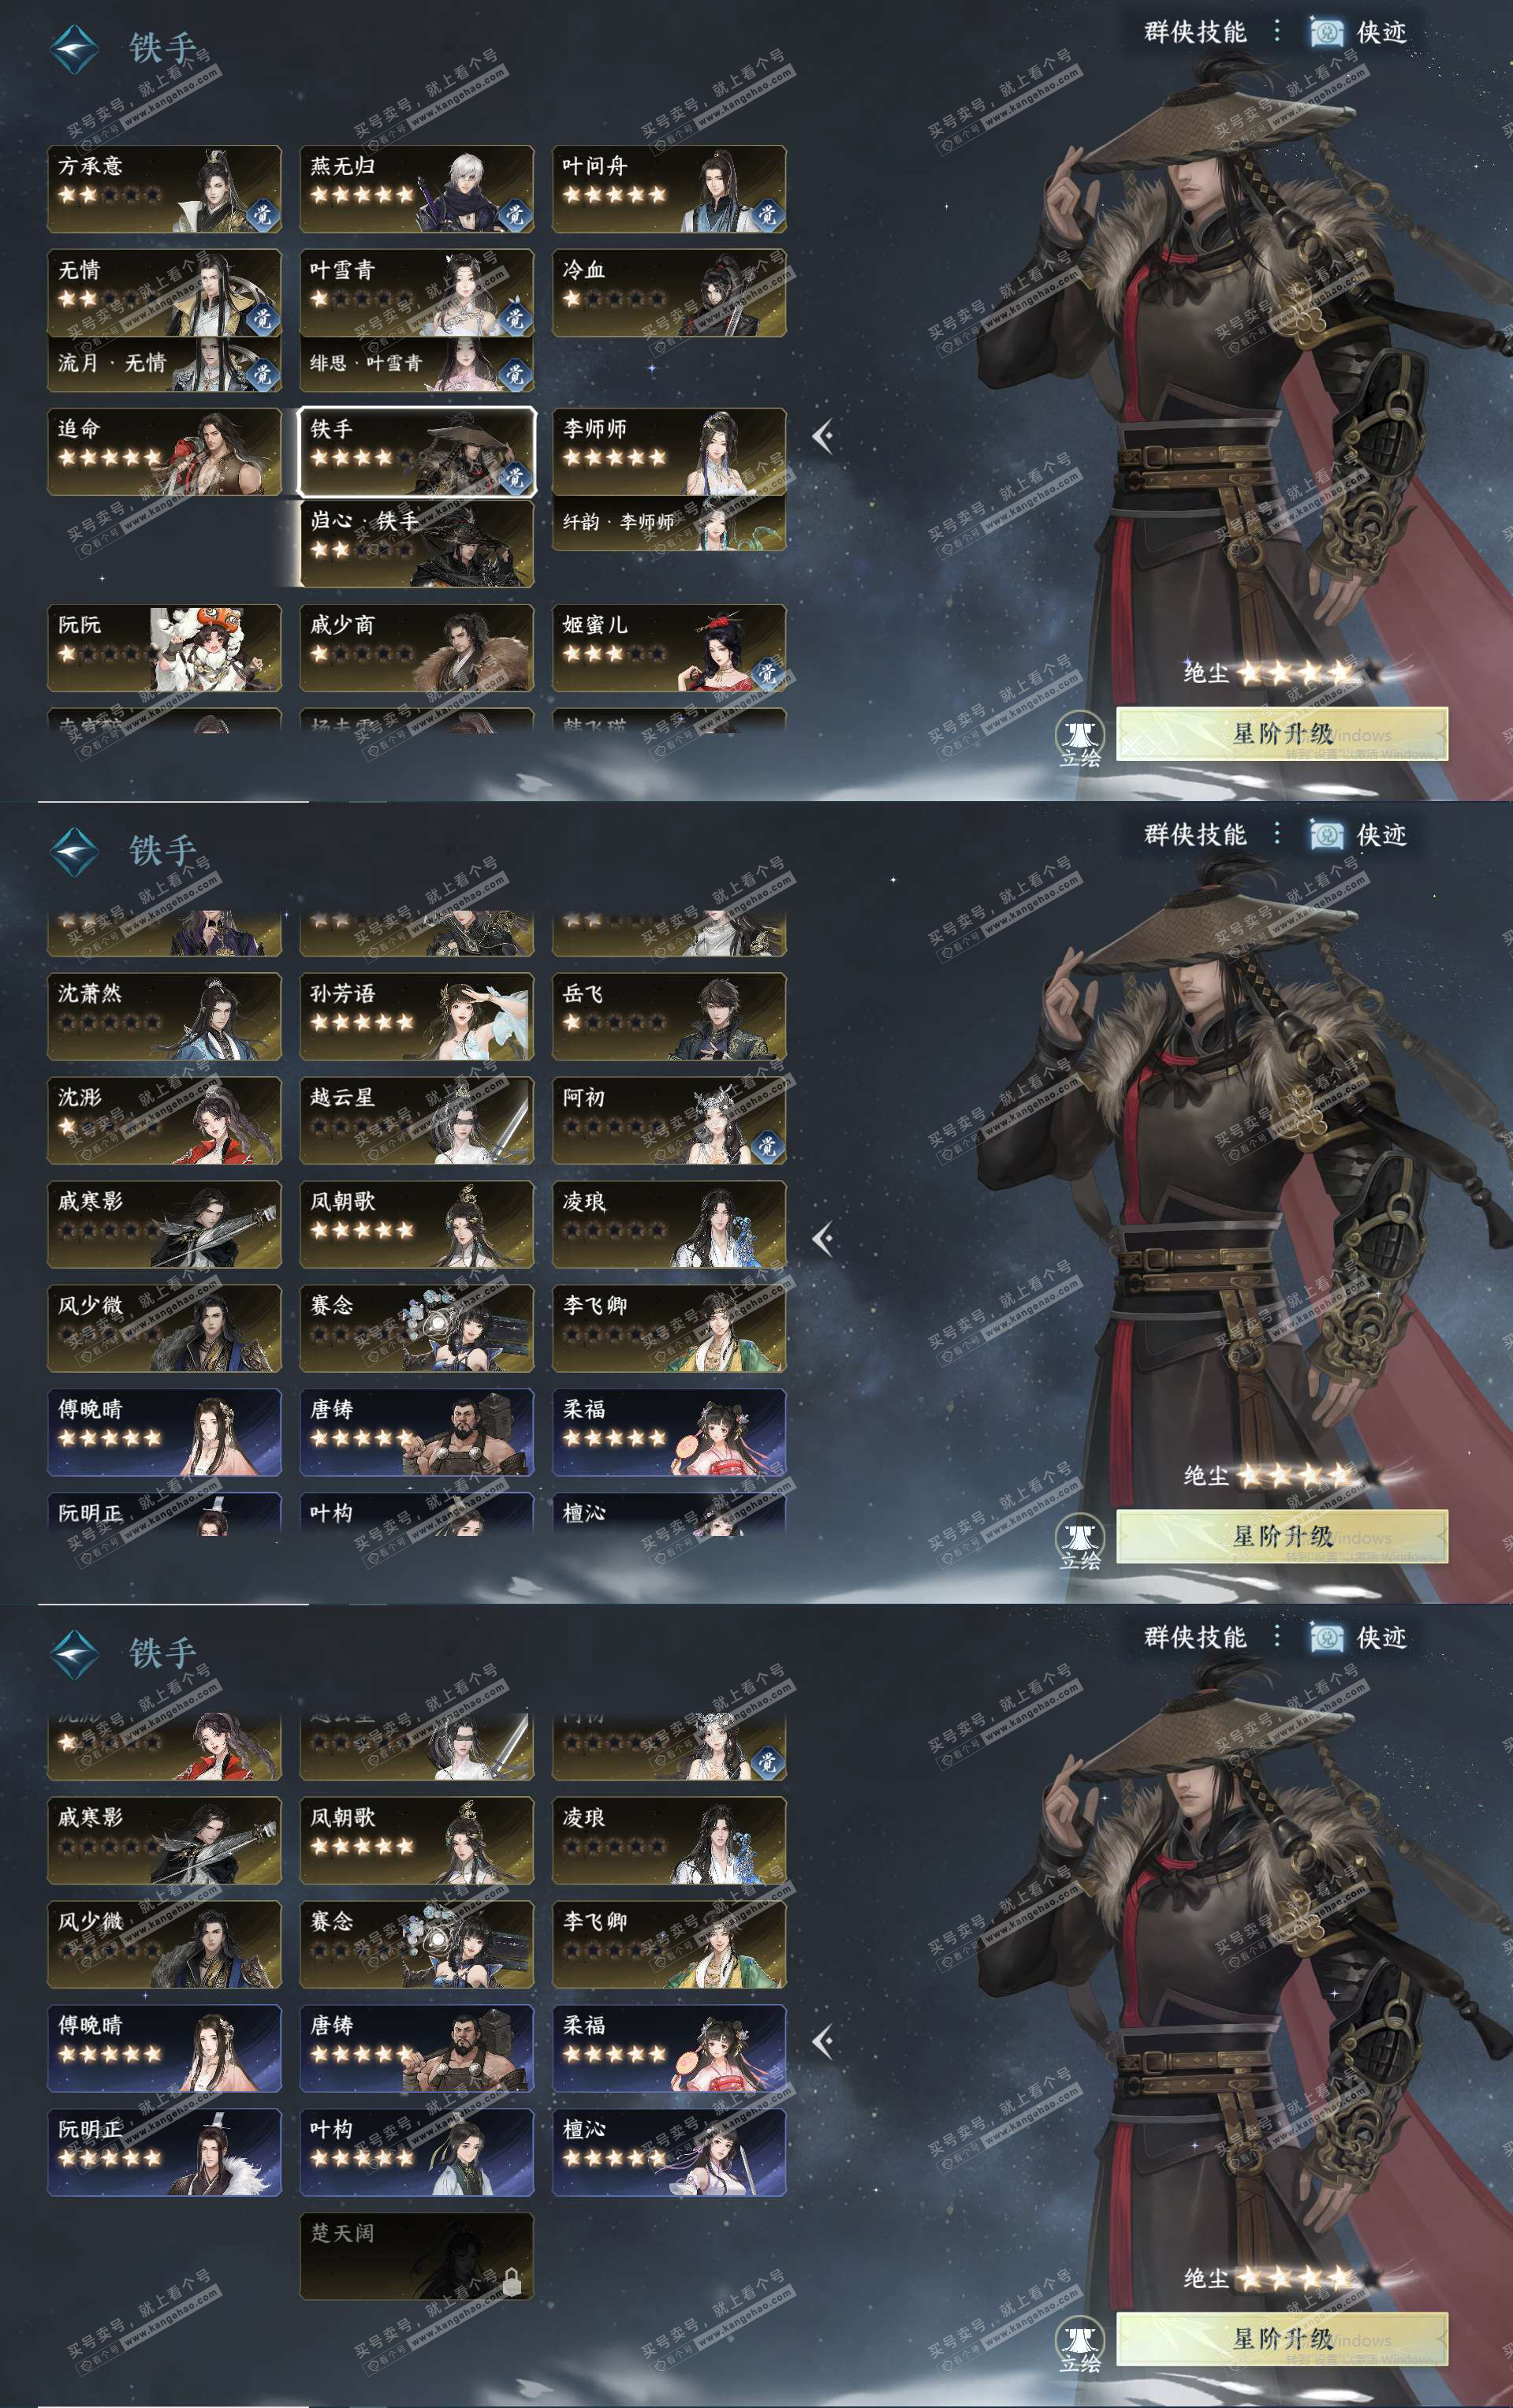Open the locked 楚天阔 card
This screenshot has height=2408, width=1513.
[x=417, y=2257]
